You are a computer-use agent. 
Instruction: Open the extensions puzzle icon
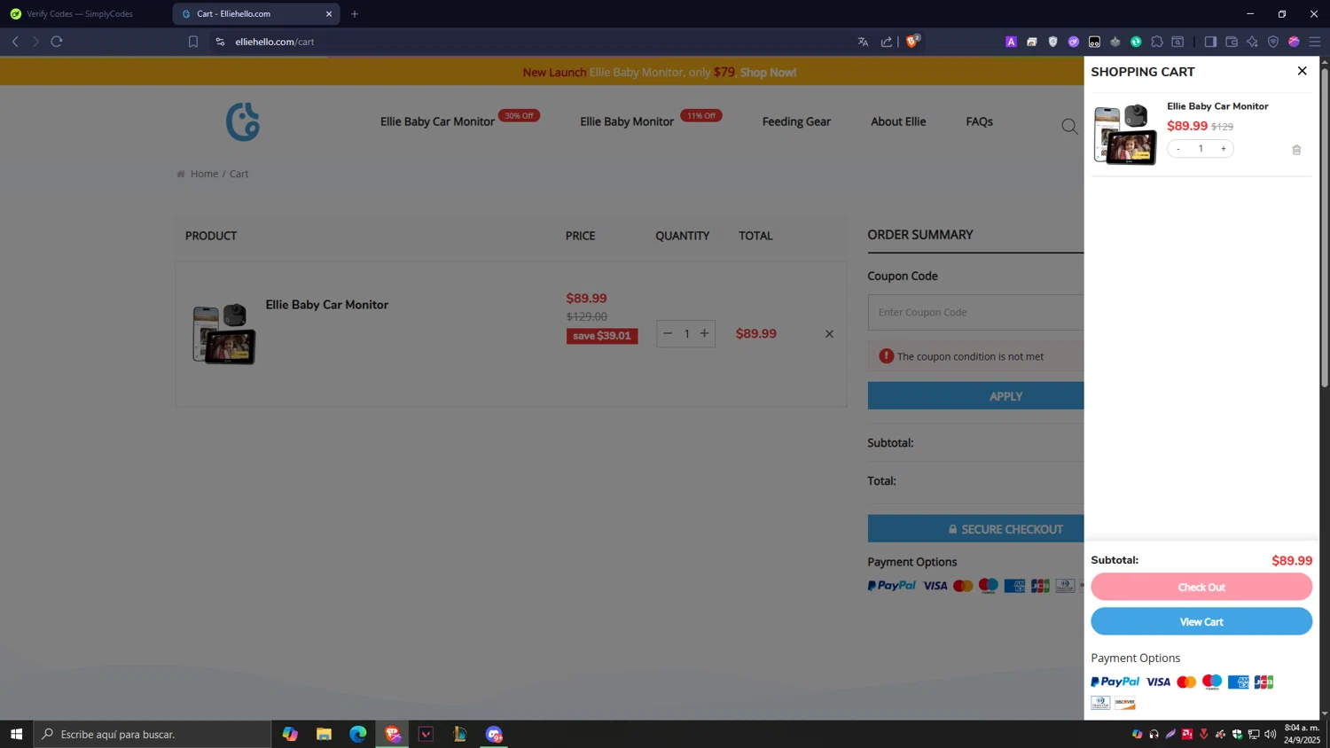tap(1157, 42)
